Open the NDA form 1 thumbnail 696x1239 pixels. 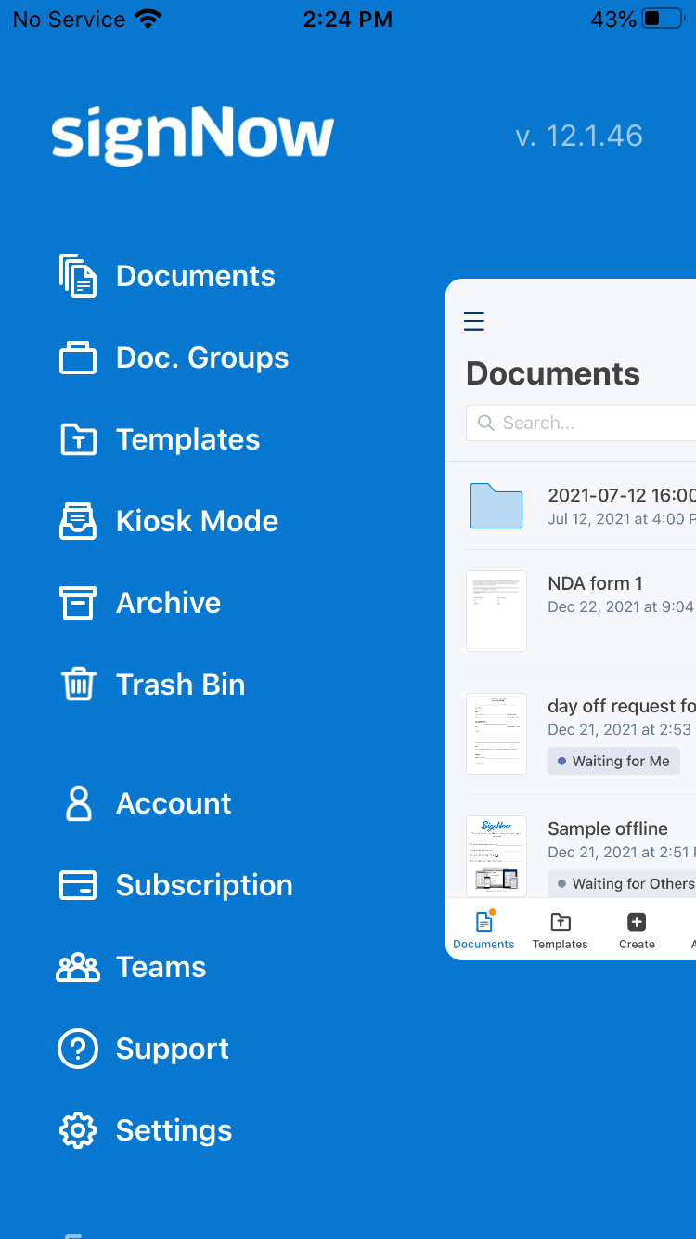(x=496, y=610)
